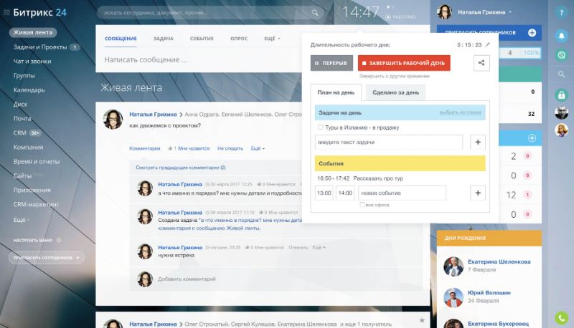Expand 'Ещё' item in left sidebar menu
The width and height of the screenshot is (574, 328).
coord(22,220)
